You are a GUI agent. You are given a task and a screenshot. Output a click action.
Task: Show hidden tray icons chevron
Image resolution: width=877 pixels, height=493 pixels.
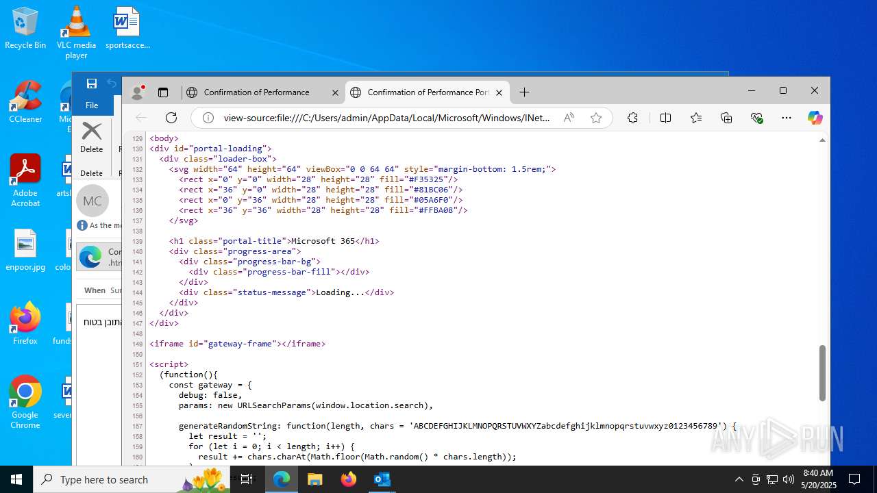click(739, 479)
